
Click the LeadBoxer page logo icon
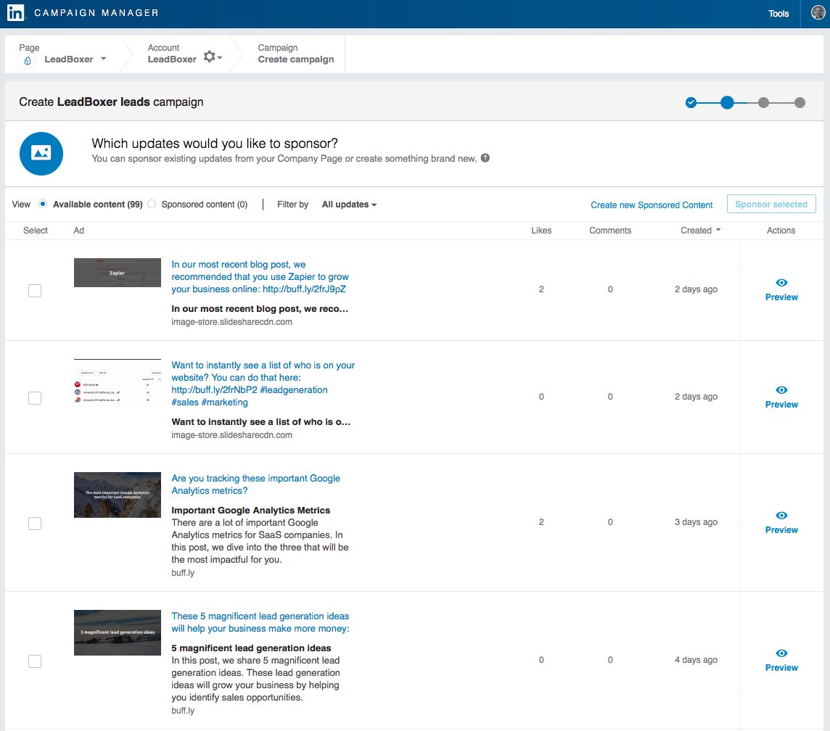coord(27,61)
